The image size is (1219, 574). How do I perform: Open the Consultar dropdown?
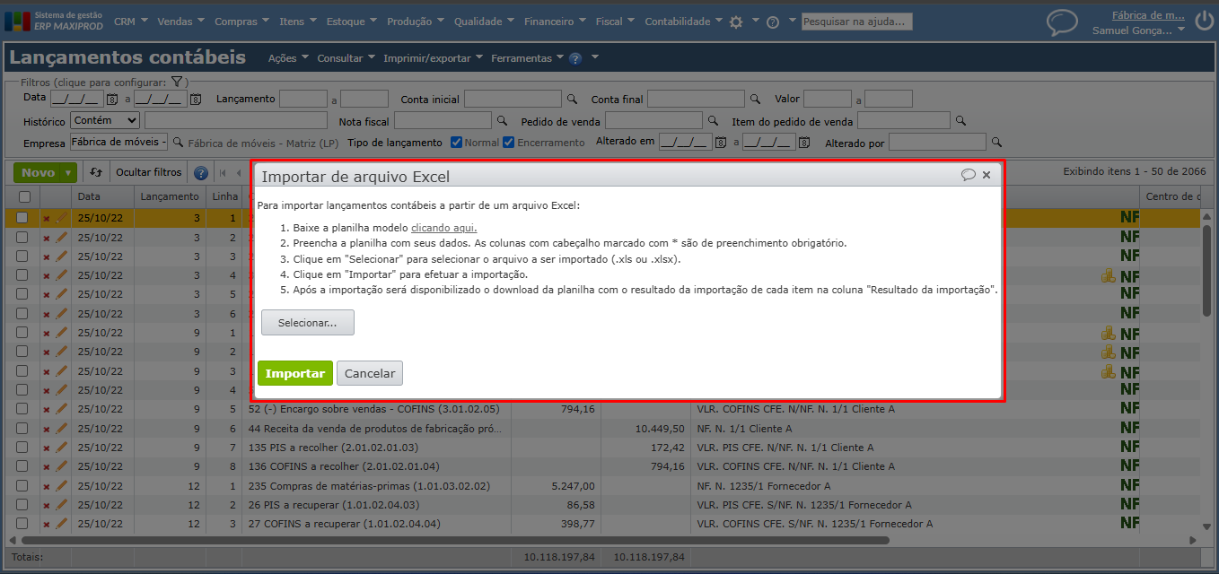coord(346,58)
